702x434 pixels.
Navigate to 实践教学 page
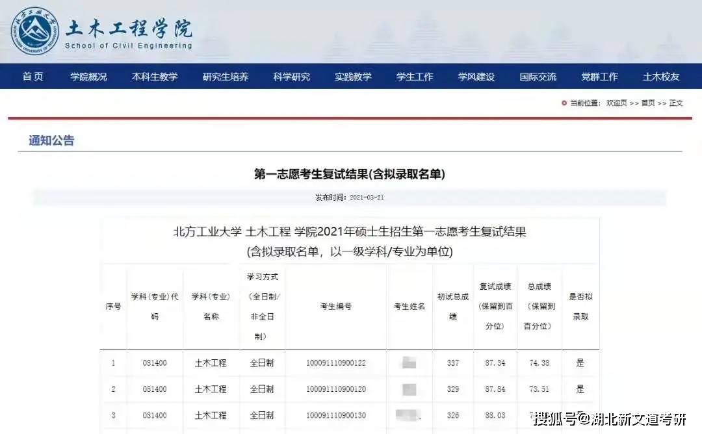[x=354, y=77]
